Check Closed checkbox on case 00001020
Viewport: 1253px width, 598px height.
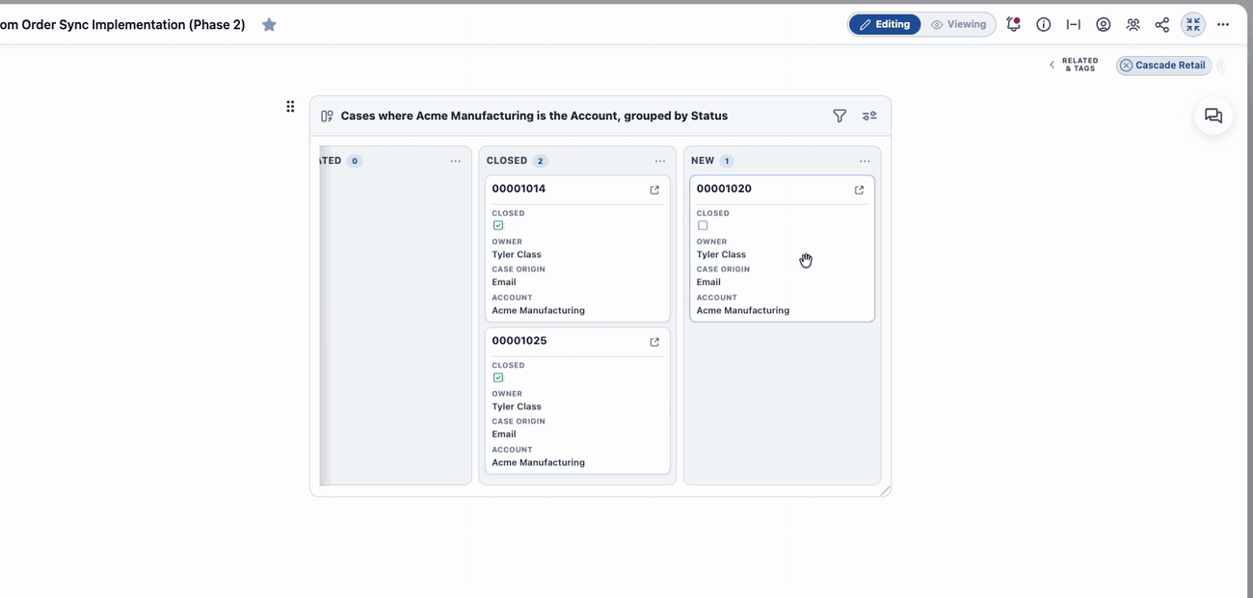click(703, 225)
